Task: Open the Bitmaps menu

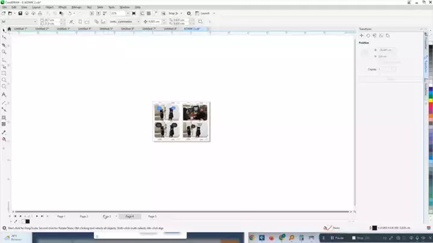Action: point(76,7)
